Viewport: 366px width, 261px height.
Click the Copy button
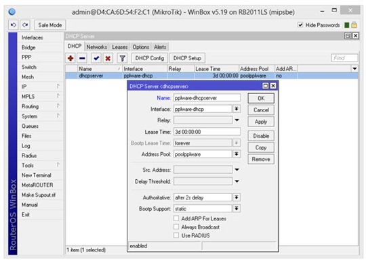click(261, 147)
